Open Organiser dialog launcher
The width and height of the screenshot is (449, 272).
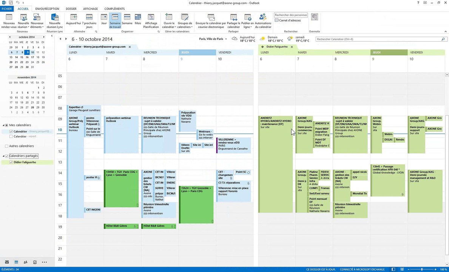pos(159,31)
